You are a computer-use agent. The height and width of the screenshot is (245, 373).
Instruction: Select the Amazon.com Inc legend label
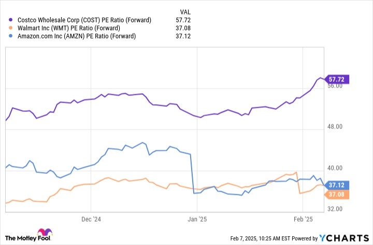77,36
